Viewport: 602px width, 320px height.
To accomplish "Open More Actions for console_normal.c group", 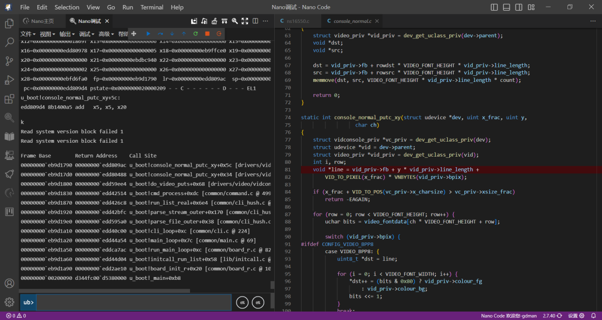I will pos(593,21).
